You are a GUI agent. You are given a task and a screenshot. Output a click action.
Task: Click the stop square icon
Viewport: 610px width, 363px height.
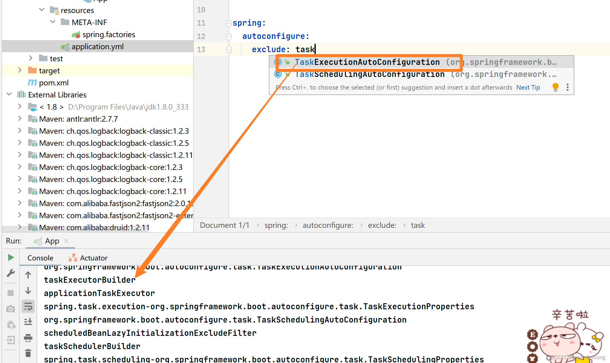click(11, 293)
